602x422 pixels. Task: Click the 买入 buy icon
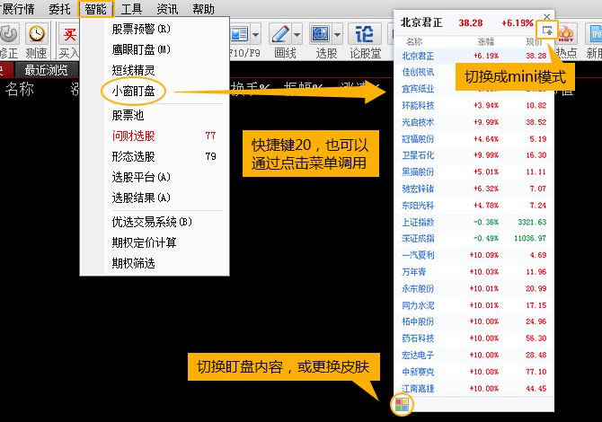(x=69, y=34)
